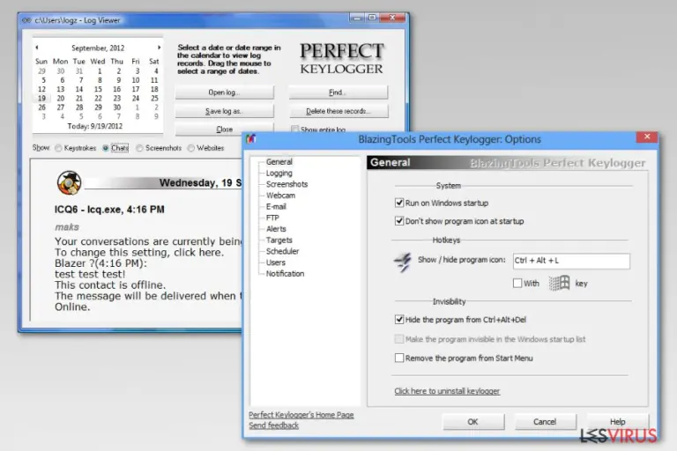677x451 pixels.
Task: Open Targets section in options tree
Action: [x=279, y=240]
